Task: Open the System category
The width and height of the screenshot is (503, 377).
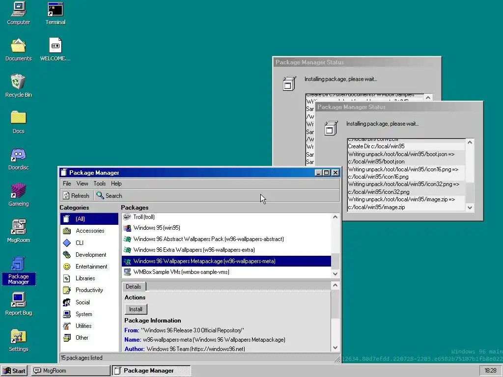Action: [x=89, y=314]
